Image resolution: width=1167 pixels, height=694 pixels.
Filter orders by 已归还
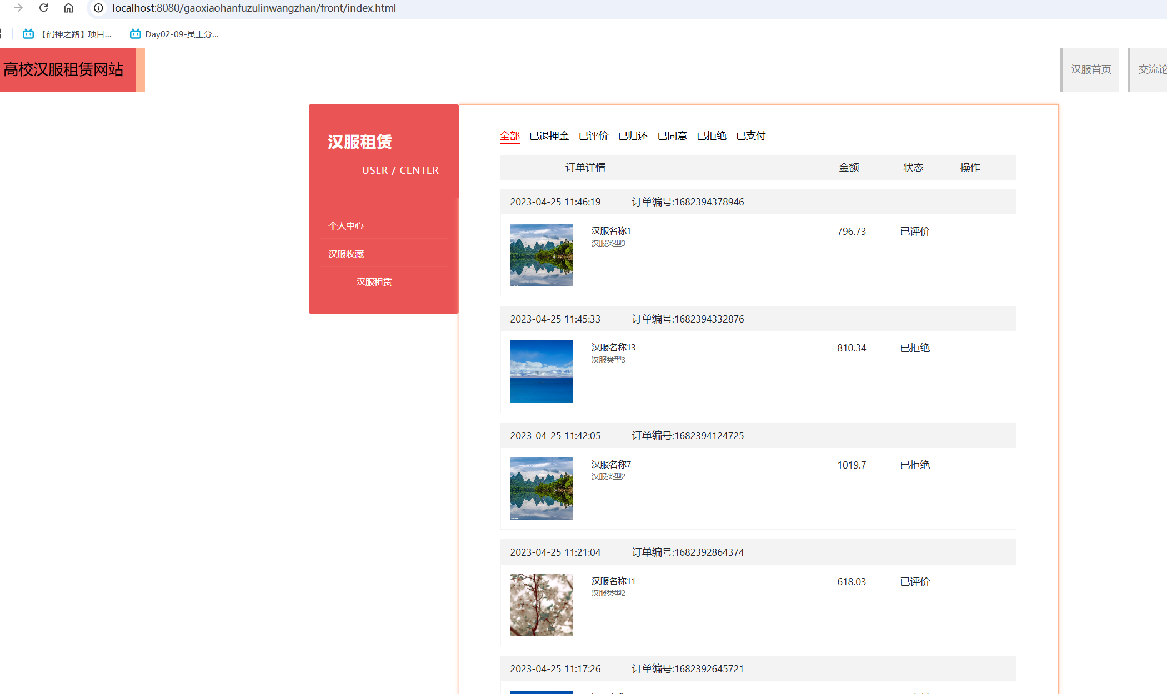(633, 136)
